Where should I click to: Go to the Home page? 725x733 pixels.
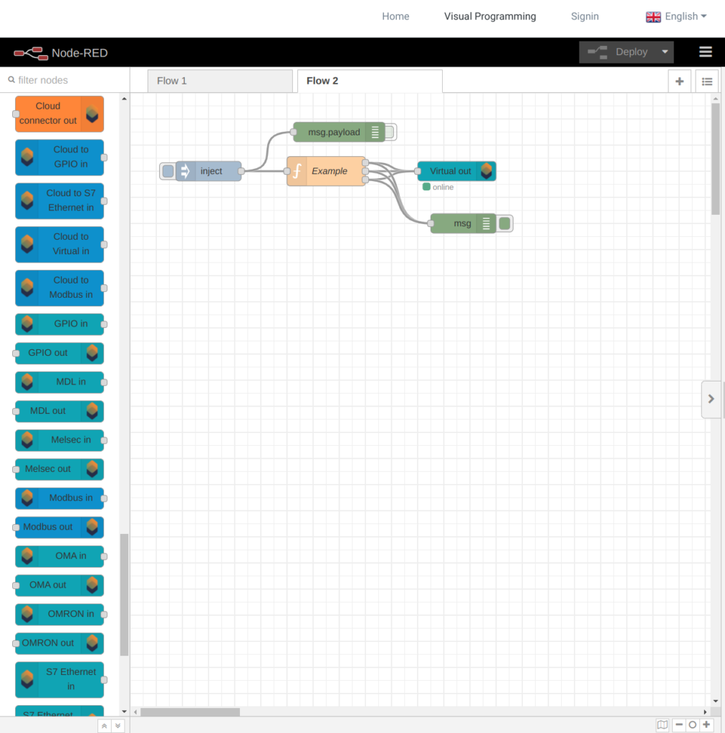pos(395,16)
